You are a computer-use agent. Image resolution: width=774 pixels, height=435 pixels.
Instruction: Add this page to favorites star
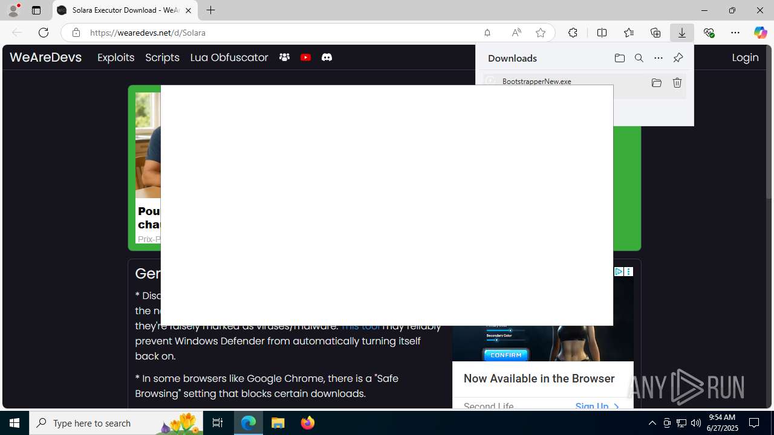541,33
